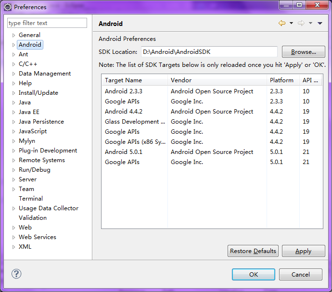Expand the Install/Update node
Screen dimensions: 332x292
(13, 93)
